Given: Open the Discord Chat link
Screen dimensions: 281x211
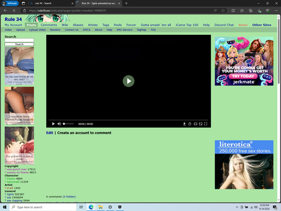Looking at the screenshot, I should [224, 25].
